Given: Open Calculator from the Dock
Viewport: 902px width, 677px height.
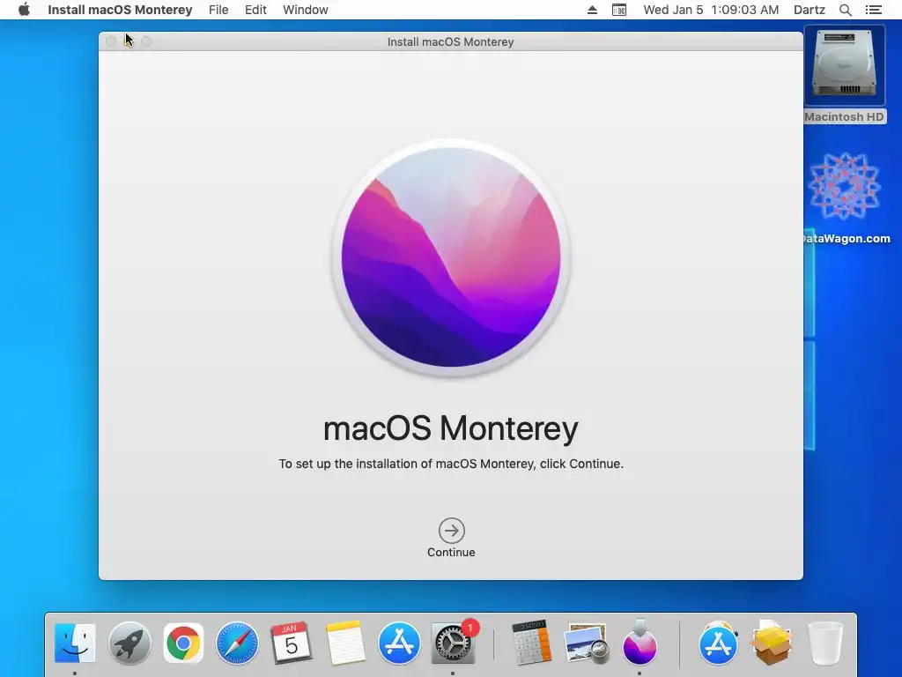Looking at the screenshot, I should click(x=531, y=643).
